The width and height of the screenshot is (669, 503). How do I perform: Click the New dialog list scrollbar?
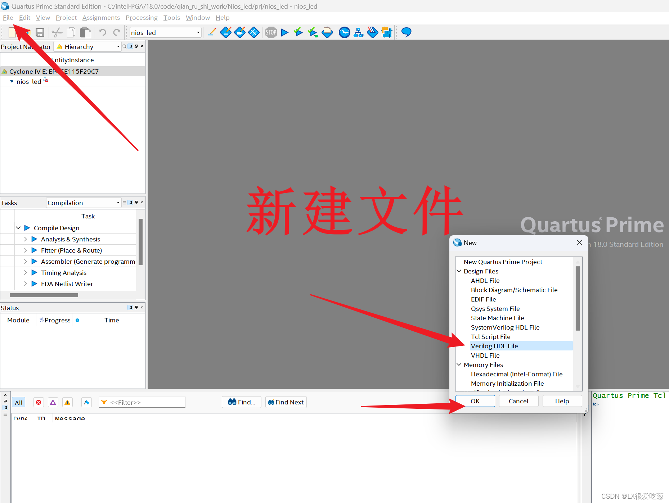[578, 299]
